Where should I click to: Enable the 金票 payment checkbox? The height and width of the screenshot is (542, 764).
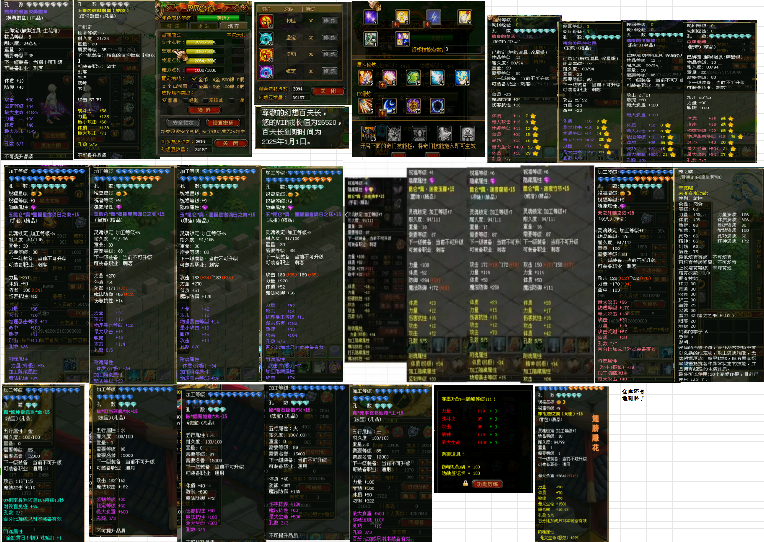pyautogui.click(x=194, y=87)
